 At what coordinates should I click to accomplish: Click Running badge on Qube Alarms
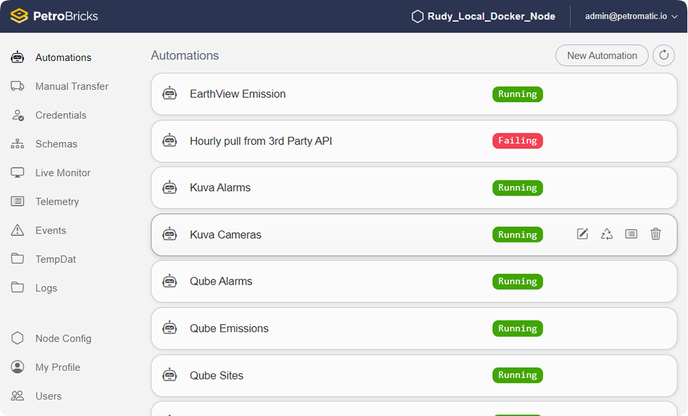click(518, 281)
